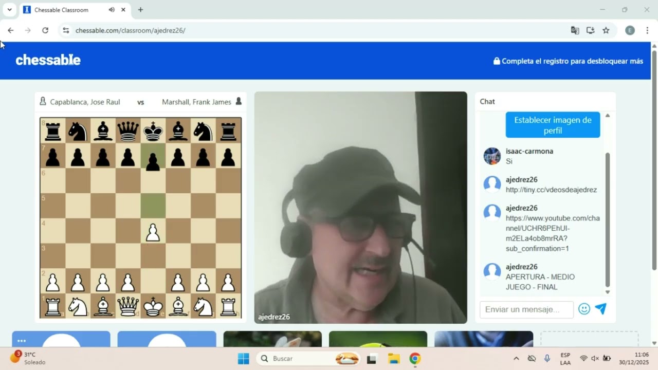Select the white king on e1

153,306
